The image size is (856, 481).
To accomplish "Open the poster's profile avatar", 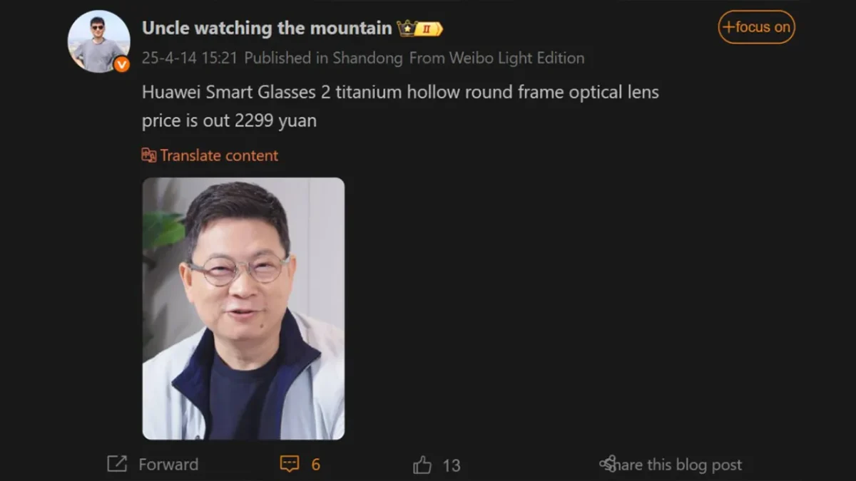I will tap(99, 41).
